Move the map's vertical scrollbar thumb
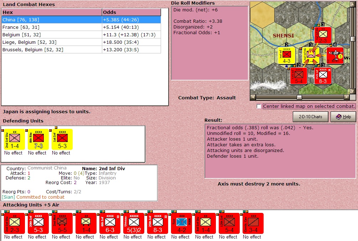The width and height of the screenshot is (358, 241). [x=353, y=39]
